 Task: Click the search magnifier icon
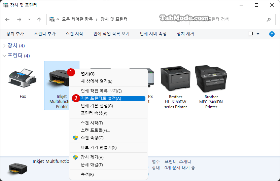[269, 20]
